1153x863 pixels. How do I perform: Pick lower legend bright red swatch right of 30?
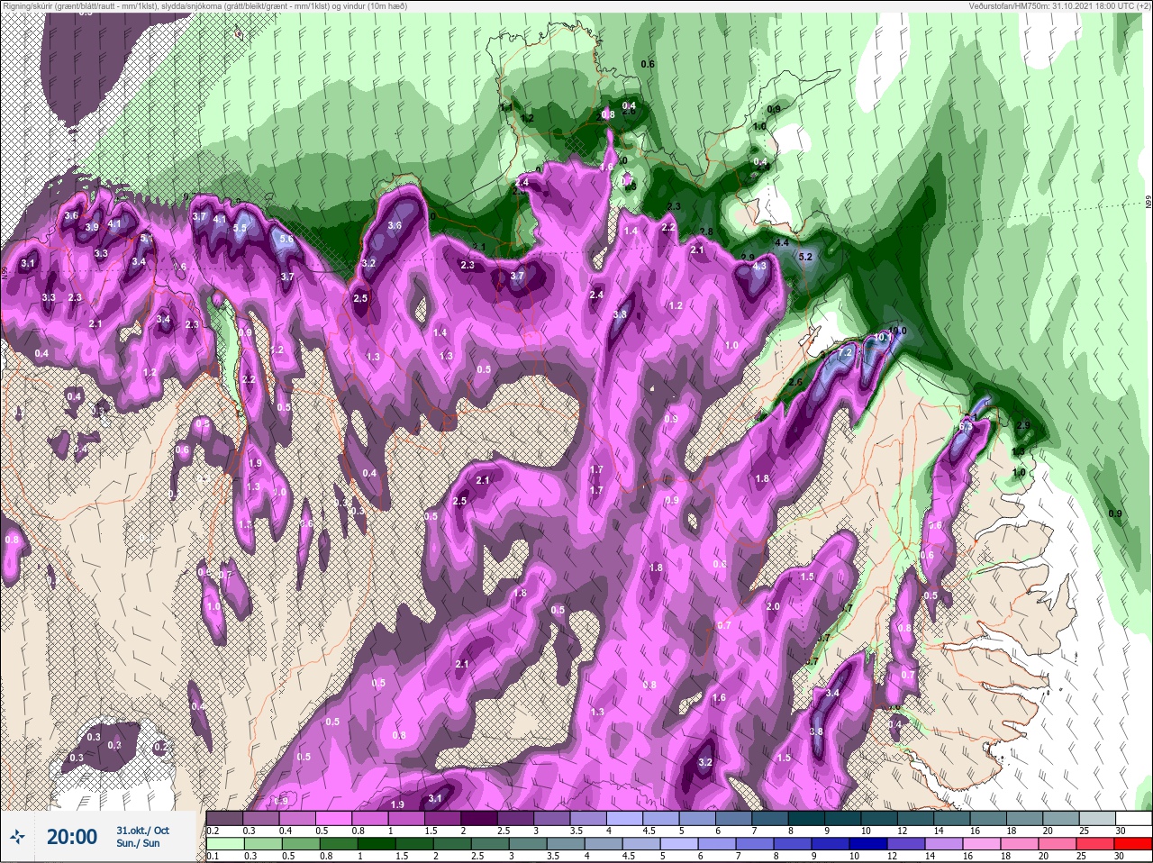[1133, 844]
